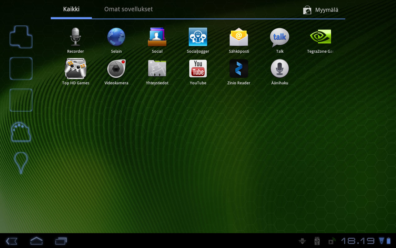This screenshot has height=248, width=396.
Task: Go to the Home screen
Action: coord(36,241)
